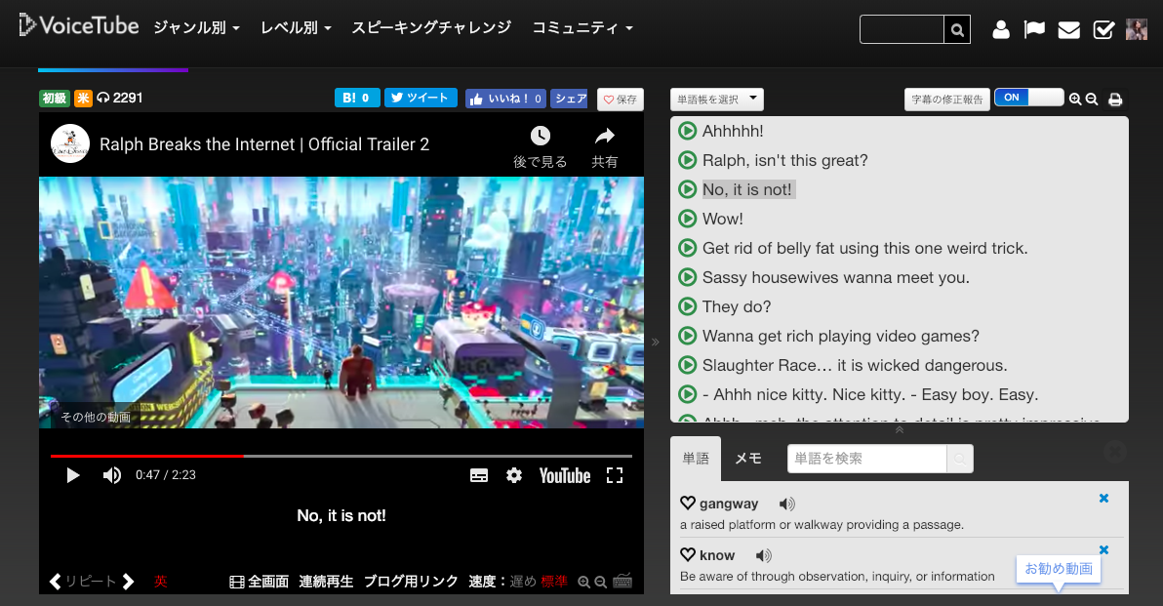Play pronunciation of gangway
1163x606 pixels.
[x=787, y=505]
